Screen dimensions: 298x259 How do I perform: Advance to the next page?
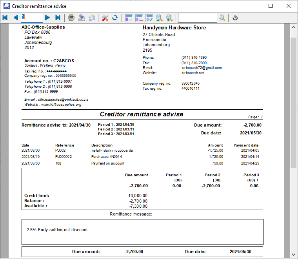(47, 18)
